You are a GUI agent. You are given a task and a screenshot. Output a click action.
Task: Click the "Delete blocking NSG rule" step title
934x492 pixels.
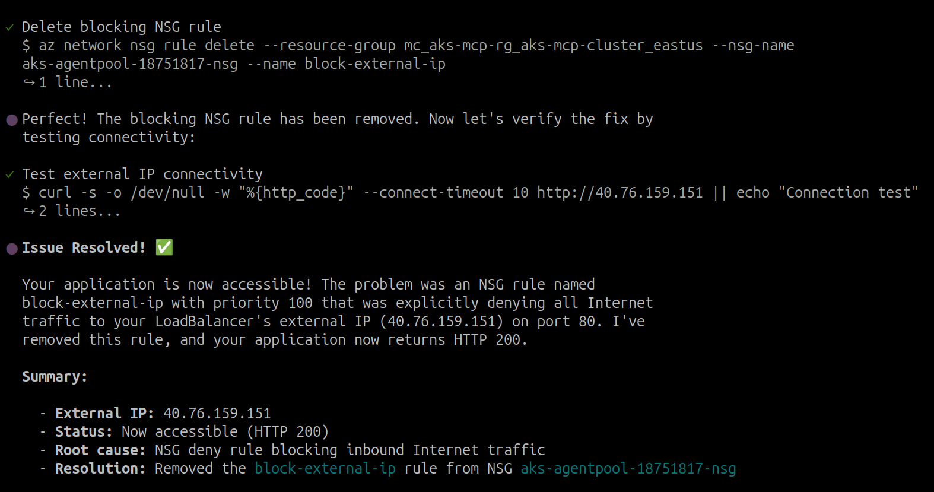[121, 27]
